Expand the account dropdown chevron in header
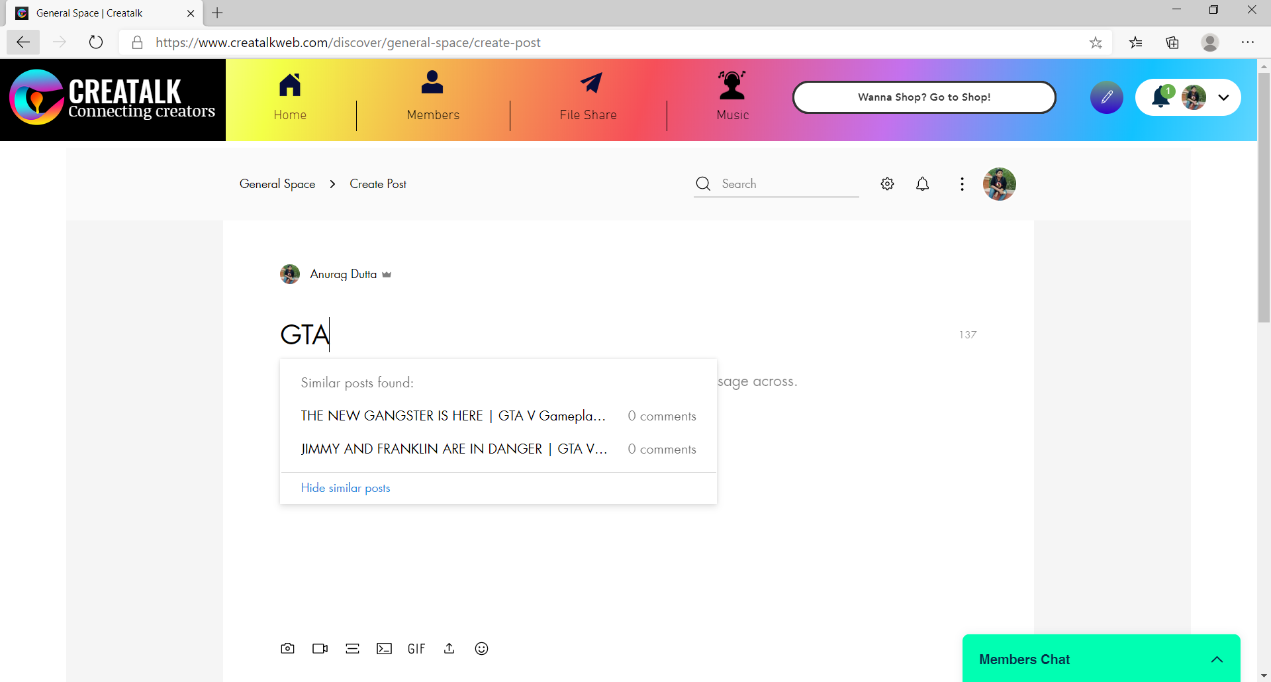 [x=1223, y=97]
